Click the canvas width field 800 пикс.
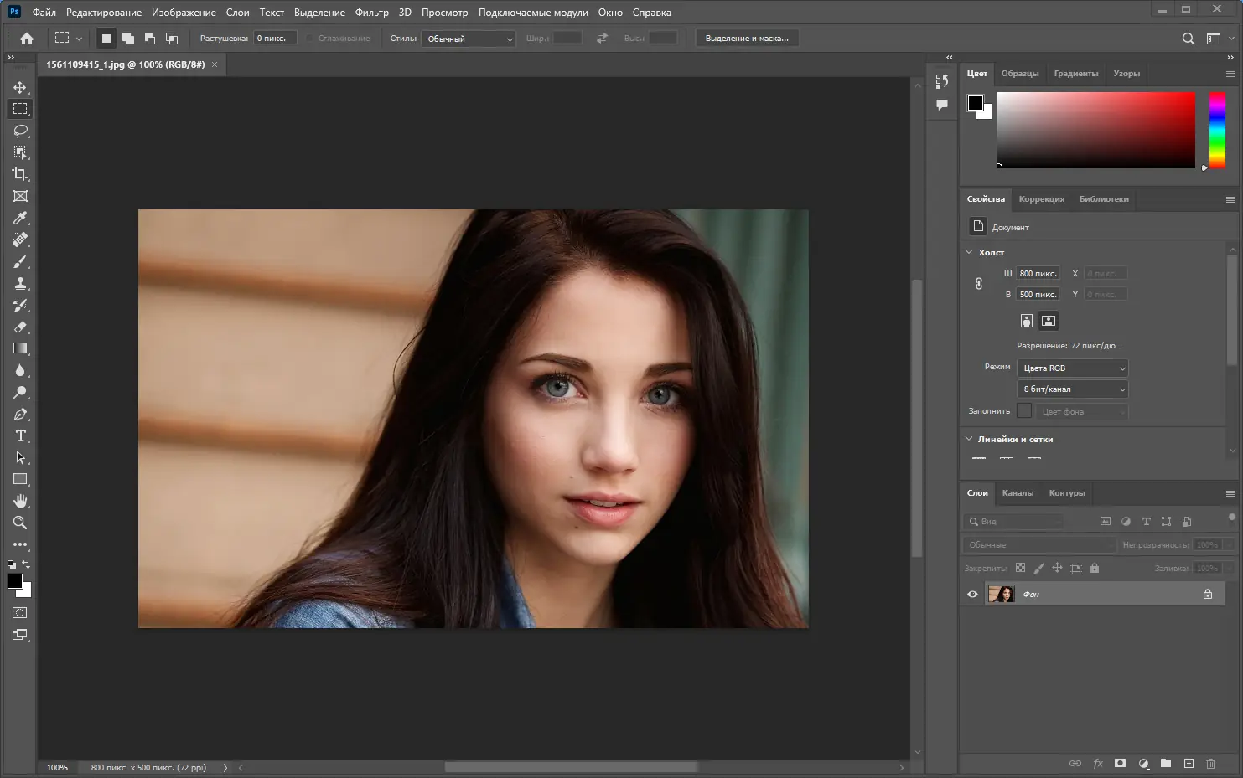 1038,274
